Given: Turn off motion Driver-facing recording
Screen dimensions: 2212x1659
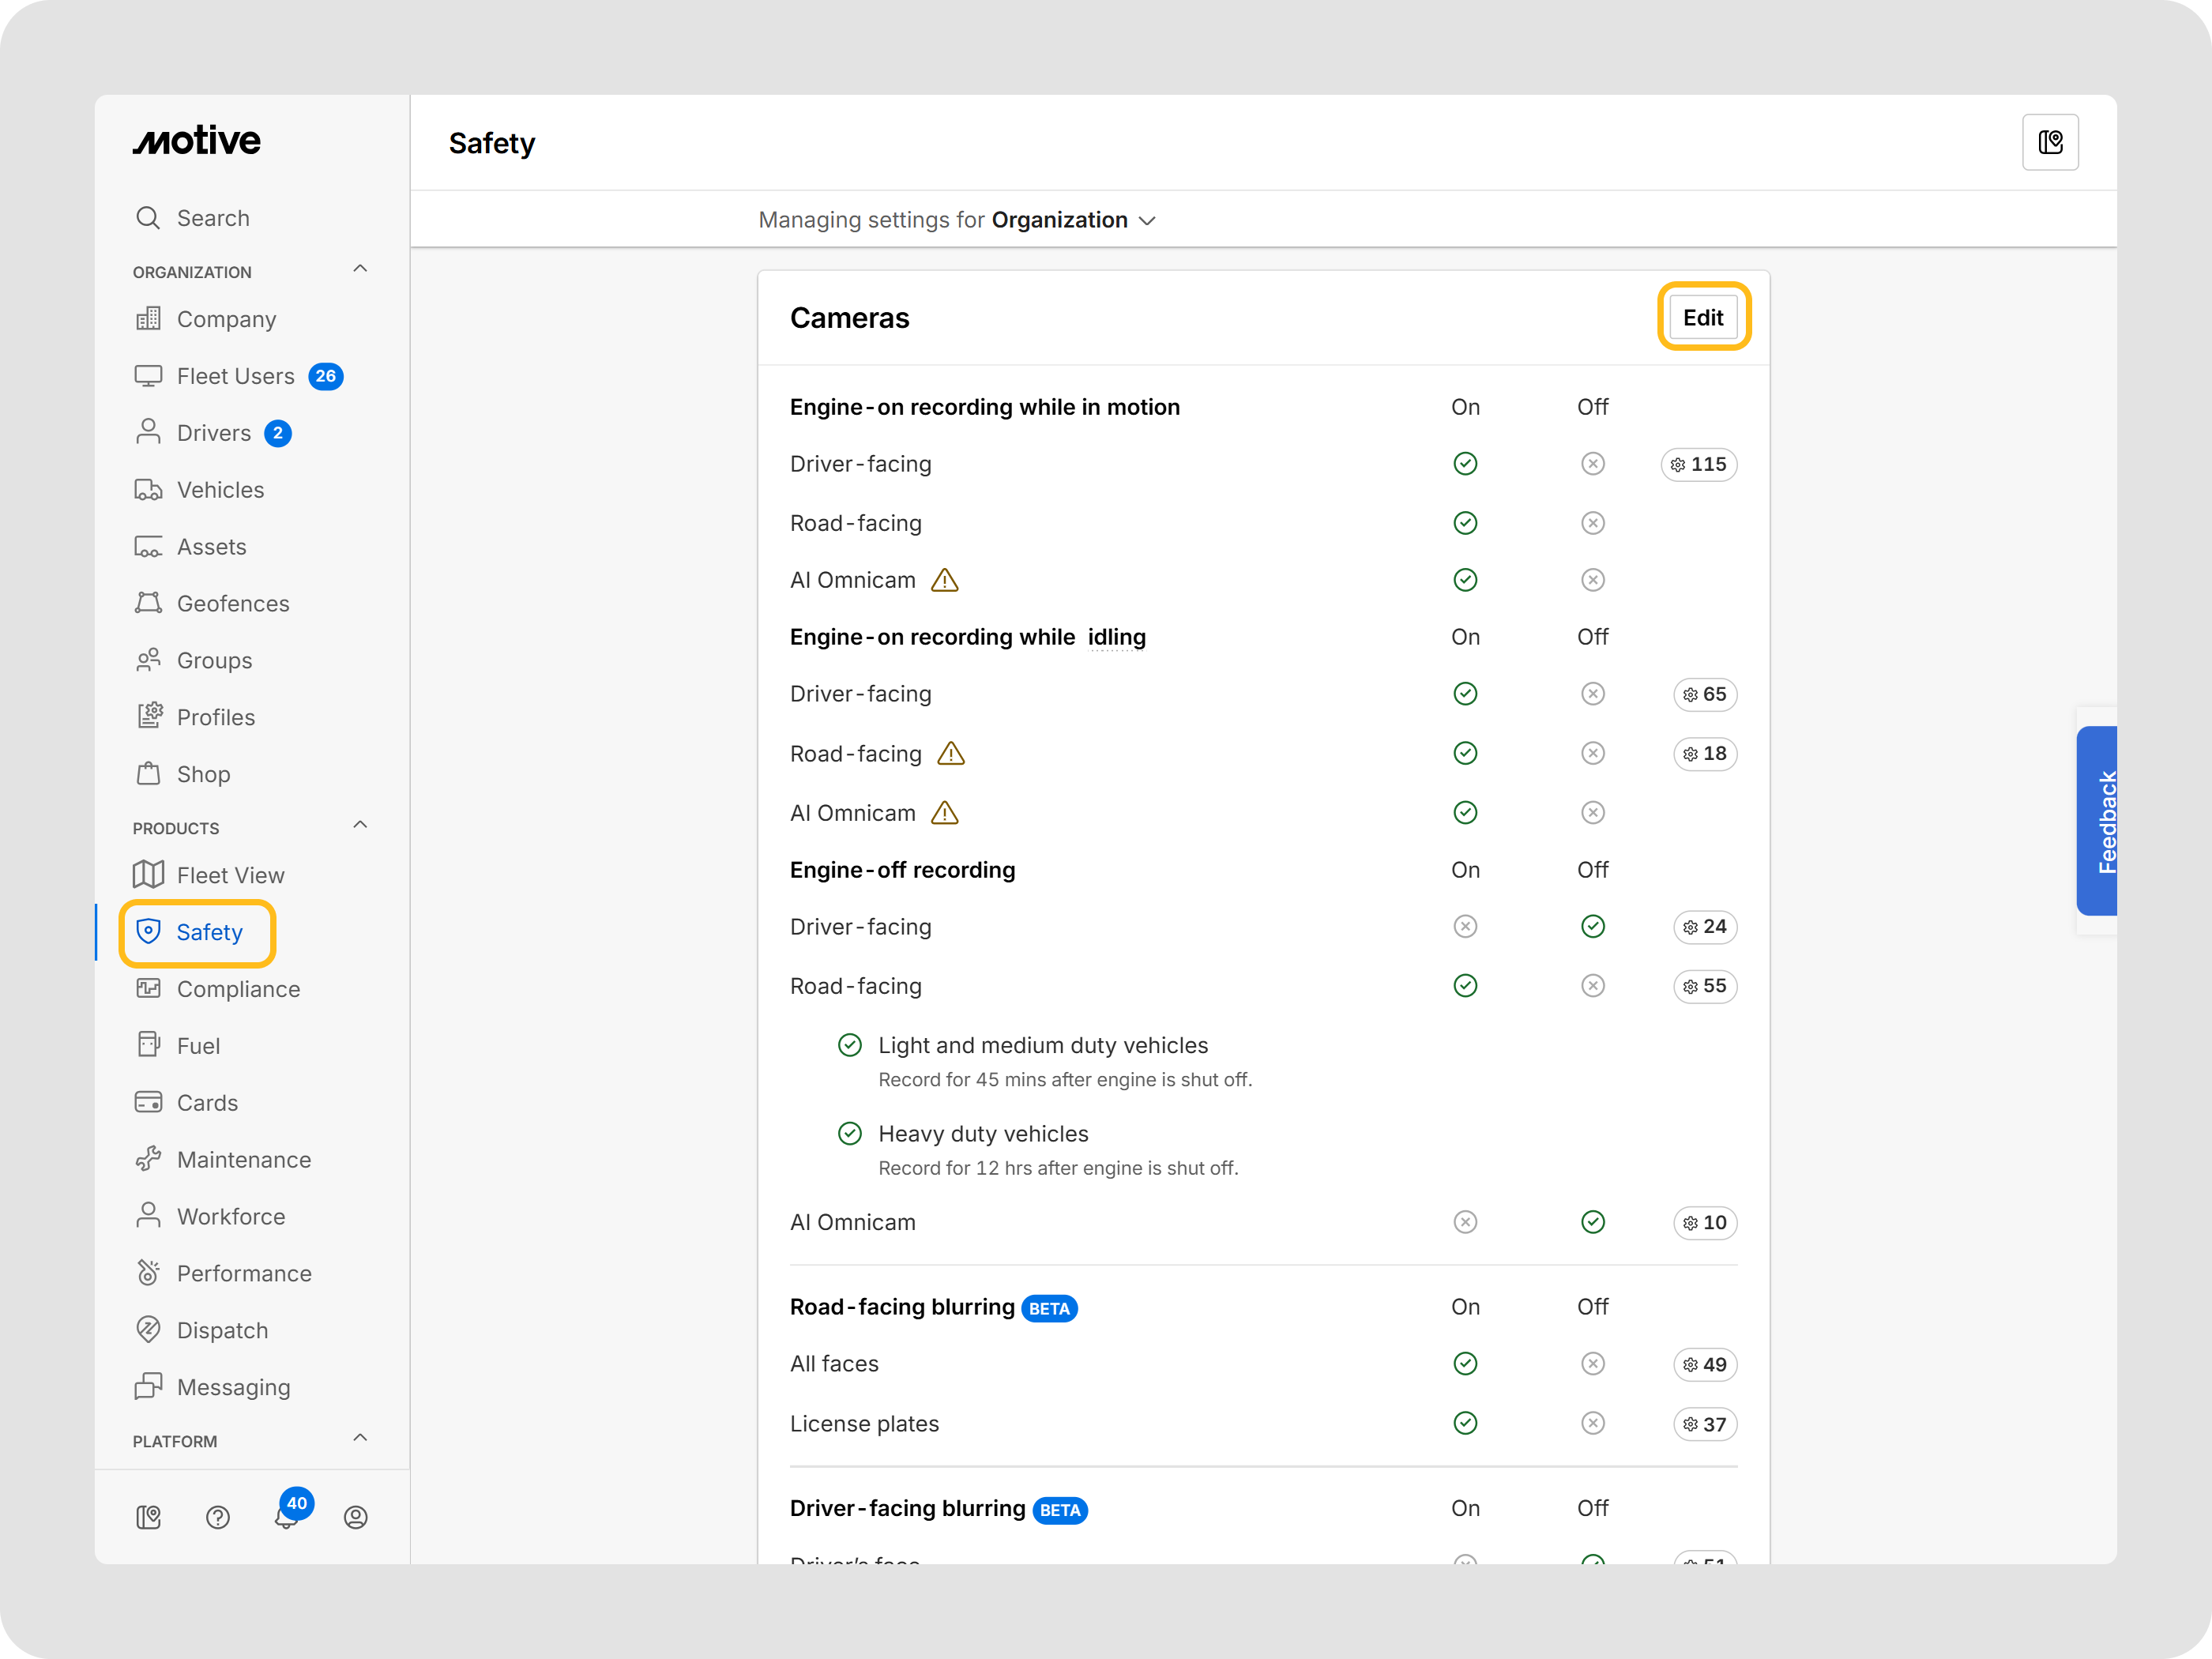Looking at the screenshot, I should click(1592, 464).
